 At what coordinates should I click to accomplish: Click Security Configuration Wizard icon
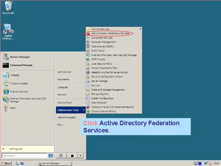pos(88,77)
